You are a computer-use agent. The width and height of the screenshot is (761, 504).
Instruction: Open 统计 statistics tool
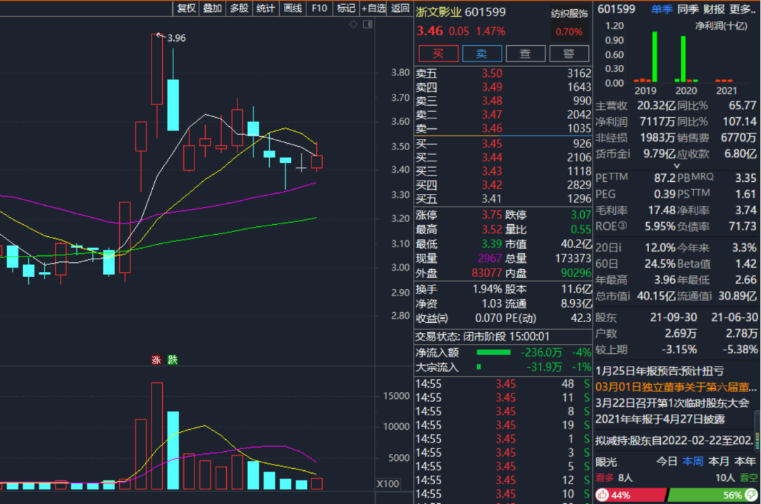(266, 8)
